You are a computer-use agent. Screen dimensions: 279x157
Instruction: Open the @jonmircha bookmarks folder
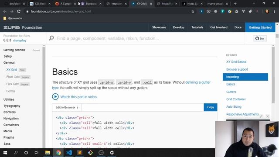[13, 18]
